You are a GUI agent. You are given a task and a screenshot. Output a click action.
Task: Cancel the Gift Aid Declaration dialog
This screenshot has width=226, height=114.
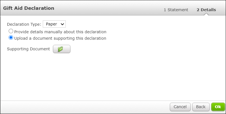[x=180, y=107]
